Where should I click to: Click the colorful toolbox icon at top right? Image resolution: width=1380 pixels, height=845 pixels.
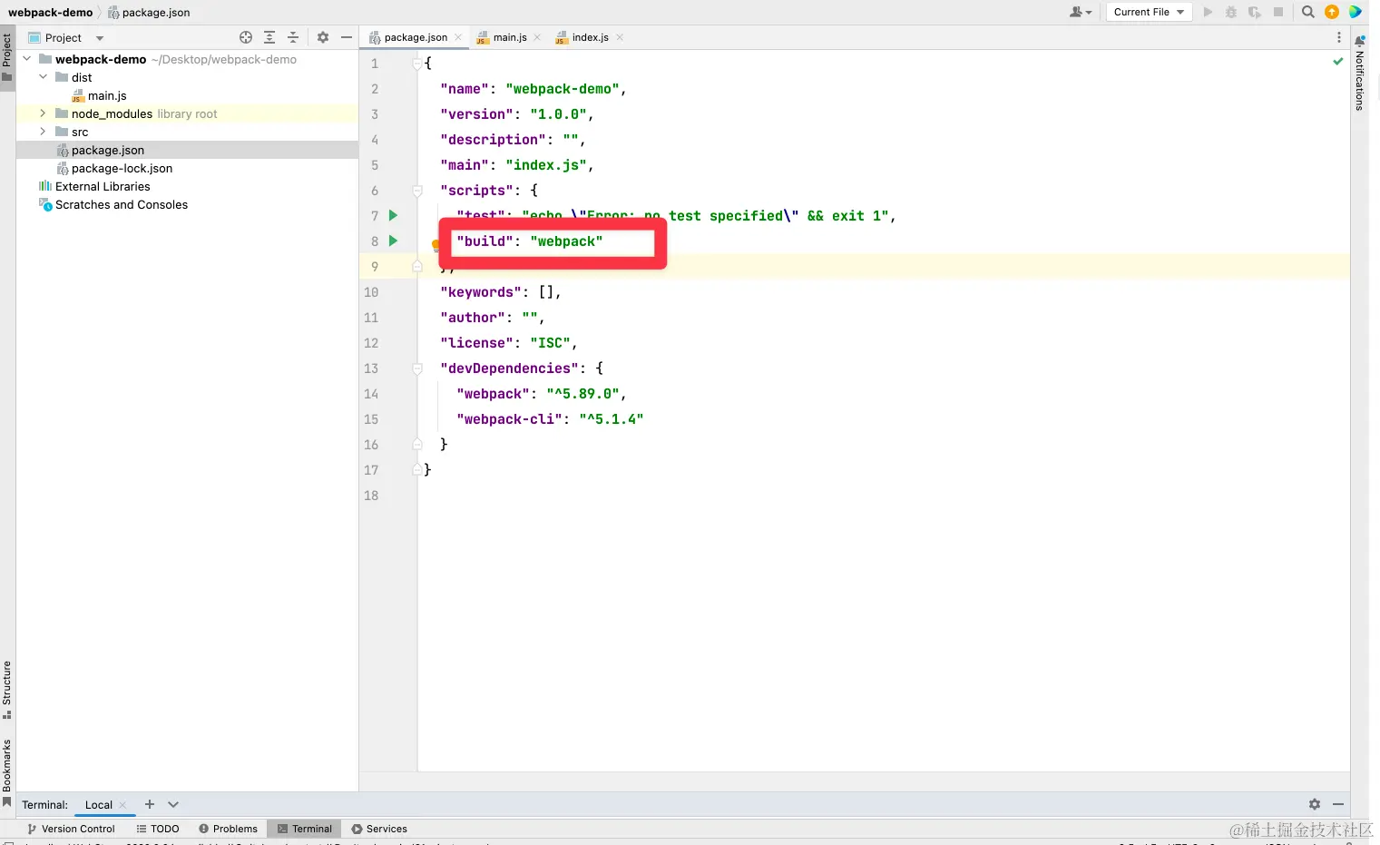coord(1356,12)
